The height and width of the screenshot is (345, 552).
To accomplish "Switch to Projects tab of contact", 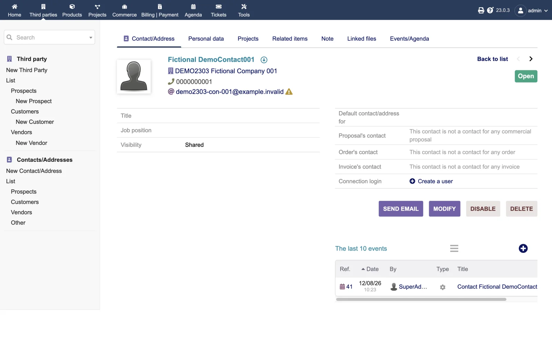I will (x=248, y=39).
